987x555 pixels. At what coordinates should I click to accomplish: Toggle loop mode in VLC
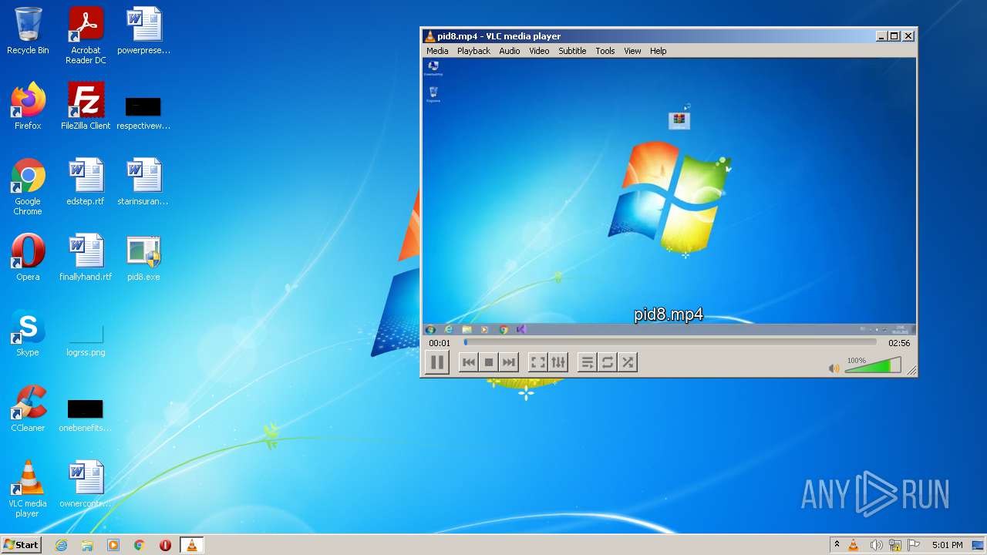(608, 362)
